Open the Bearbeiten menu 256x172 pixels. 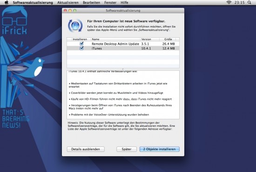pos(91,3)
